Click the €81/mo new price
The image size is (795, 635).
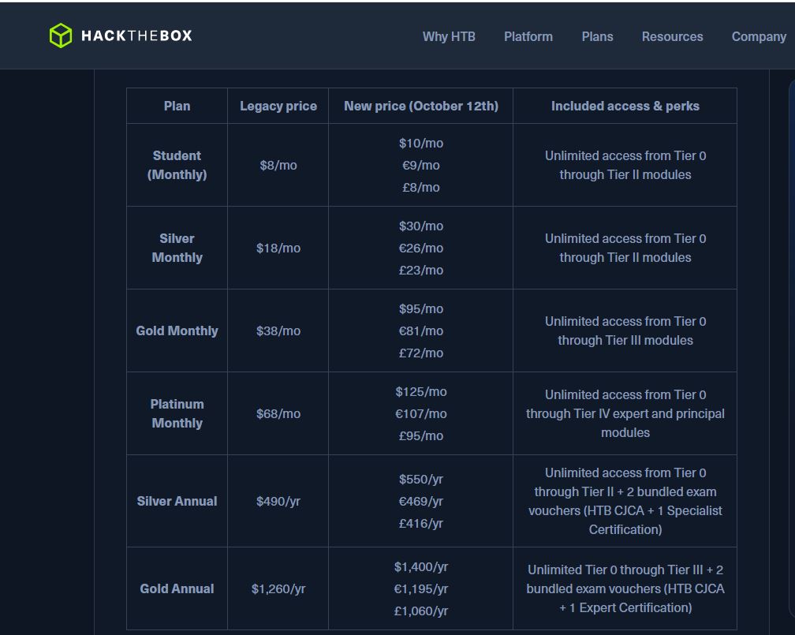pos(421,331)
